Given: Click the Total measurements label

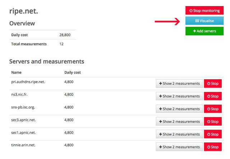Looking at the screenshot, I should tap(29, 44).
